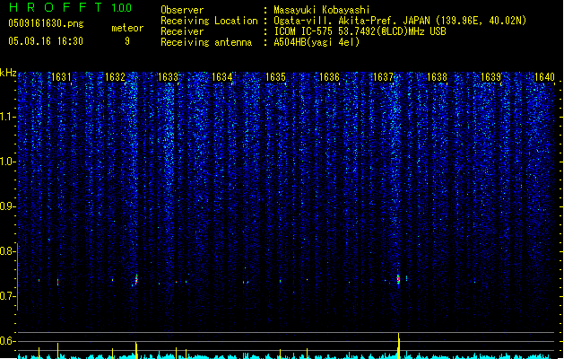Click the Receiver field label
The width and height of the screenshot is (564, 359).
tap(182, 31)
